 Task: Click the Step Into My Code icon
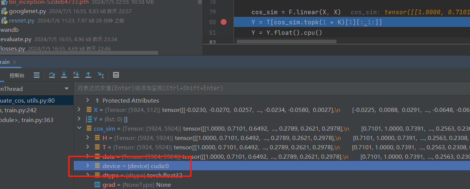[x=76, y=75]
